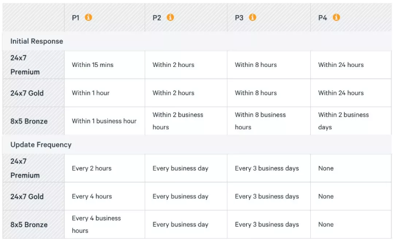Select Within 2 business hours cell
396x244 pixels.
click(186, 121)
